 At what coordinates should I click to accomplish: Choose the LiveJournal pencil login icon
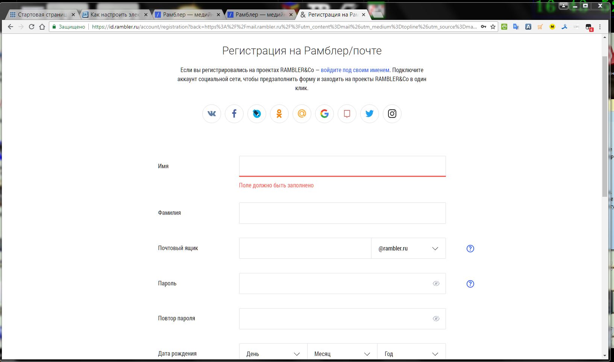(x=257, y=114)
